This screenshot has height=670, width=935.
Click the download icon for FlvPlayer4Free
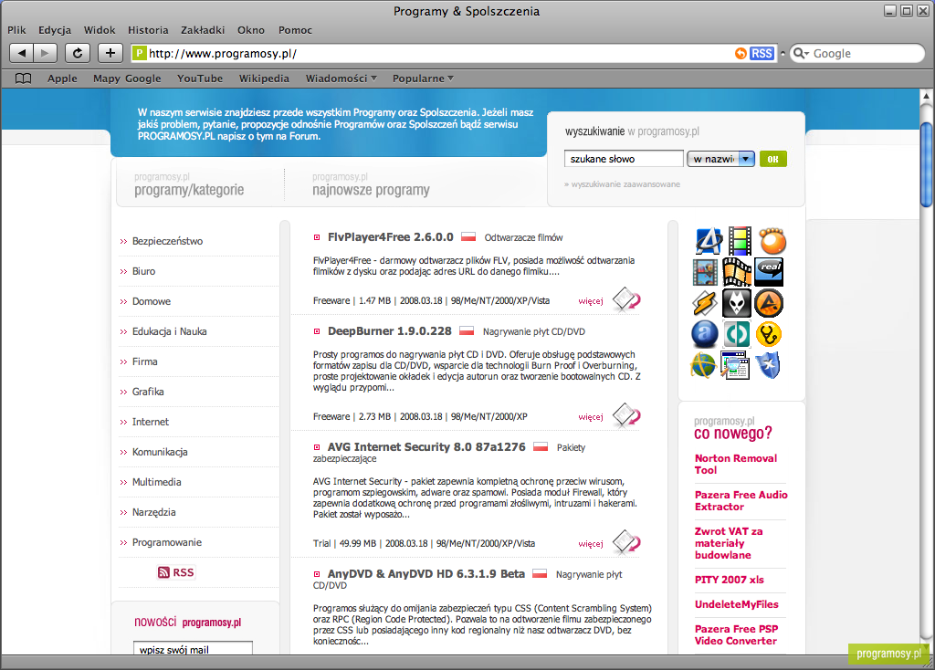coord(626,299)
